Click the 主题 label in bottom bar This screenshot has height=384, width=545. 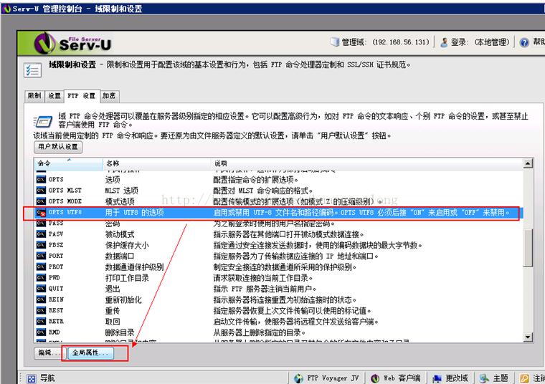(x=501, y=378)
